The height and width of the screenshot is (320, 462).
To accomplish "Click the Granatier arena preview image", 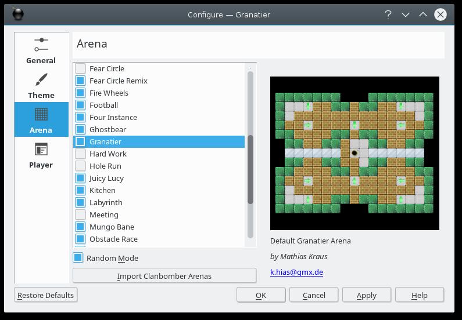I will click(354, 153).
